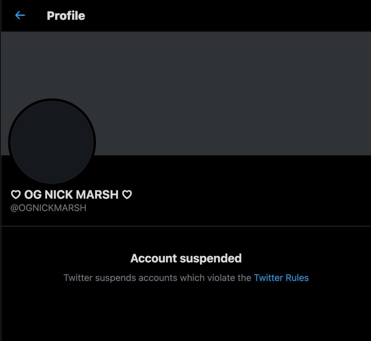The height and width of the screenshot is (341, 371).
Task: Select the OG NICK MARSH display name
Action: (71, 195)
